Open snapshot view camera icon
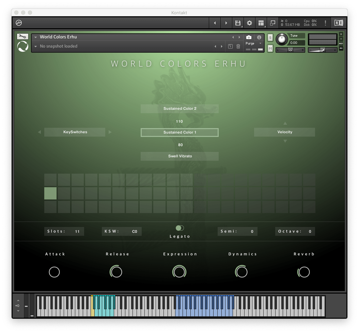Screen dimensions: 359x333 coord(249,37)
